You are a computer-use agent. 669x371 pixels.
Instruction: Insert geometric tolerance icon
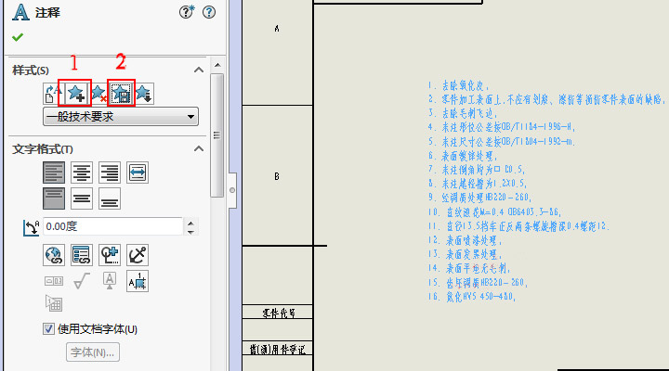(54, 281)
